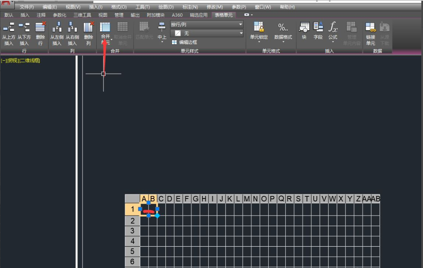
Task: Switch to the 精选应用 ribbon tab
Action: click(199, 15)
